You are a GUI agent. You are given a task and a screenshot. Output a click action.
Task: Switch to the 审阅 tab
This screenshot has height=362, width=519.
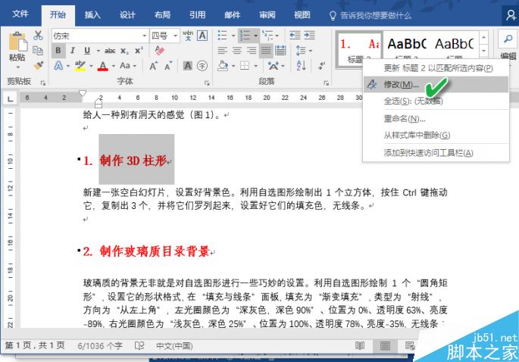267,15
